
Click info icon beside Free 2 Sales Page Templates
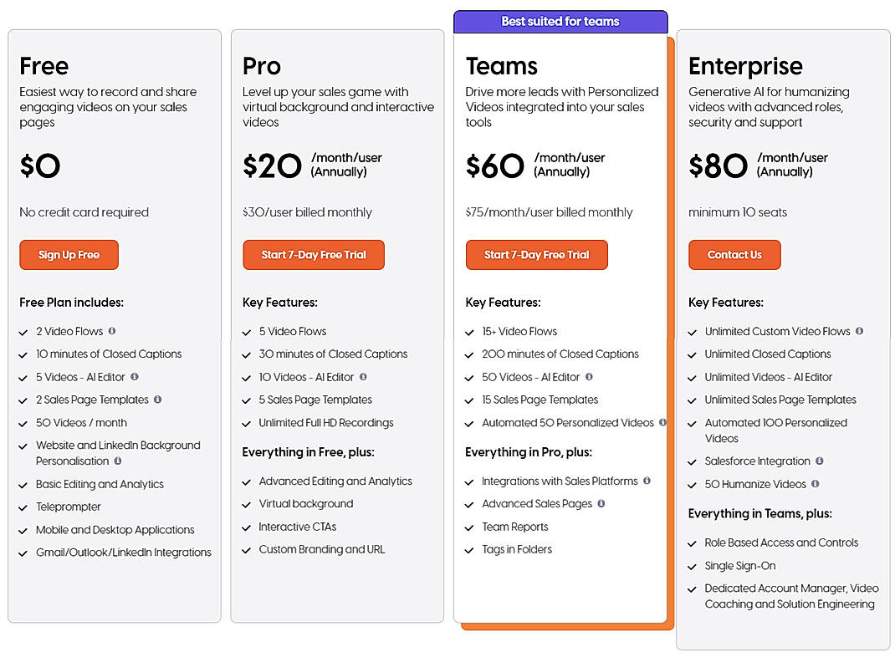point(157,400)
